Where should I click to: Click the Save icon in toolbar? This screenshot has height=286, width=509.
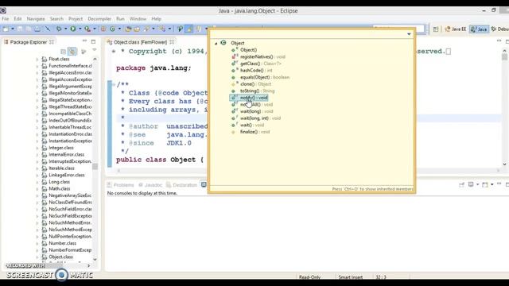[20, 29]
